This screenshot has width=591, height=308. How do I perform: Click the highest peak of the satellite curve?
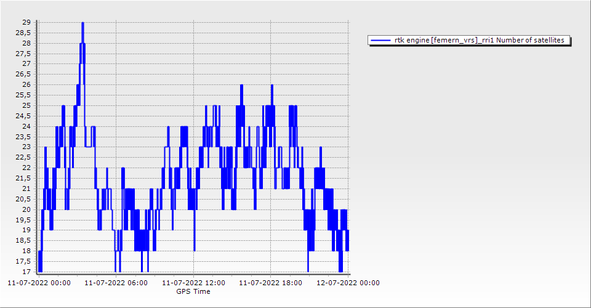point(82,23)
